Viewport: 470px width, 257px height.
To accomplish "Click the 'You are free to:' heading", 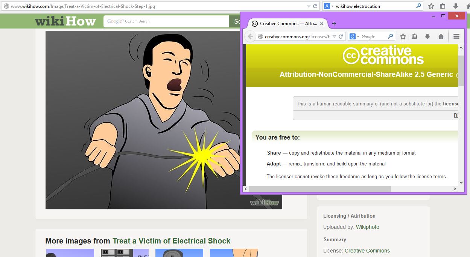I will click(x=278, y=137).
